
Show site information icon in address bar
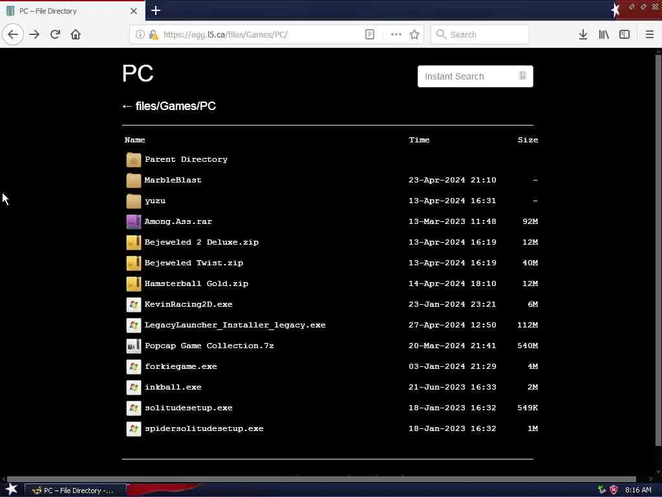[x=140, y=35]
